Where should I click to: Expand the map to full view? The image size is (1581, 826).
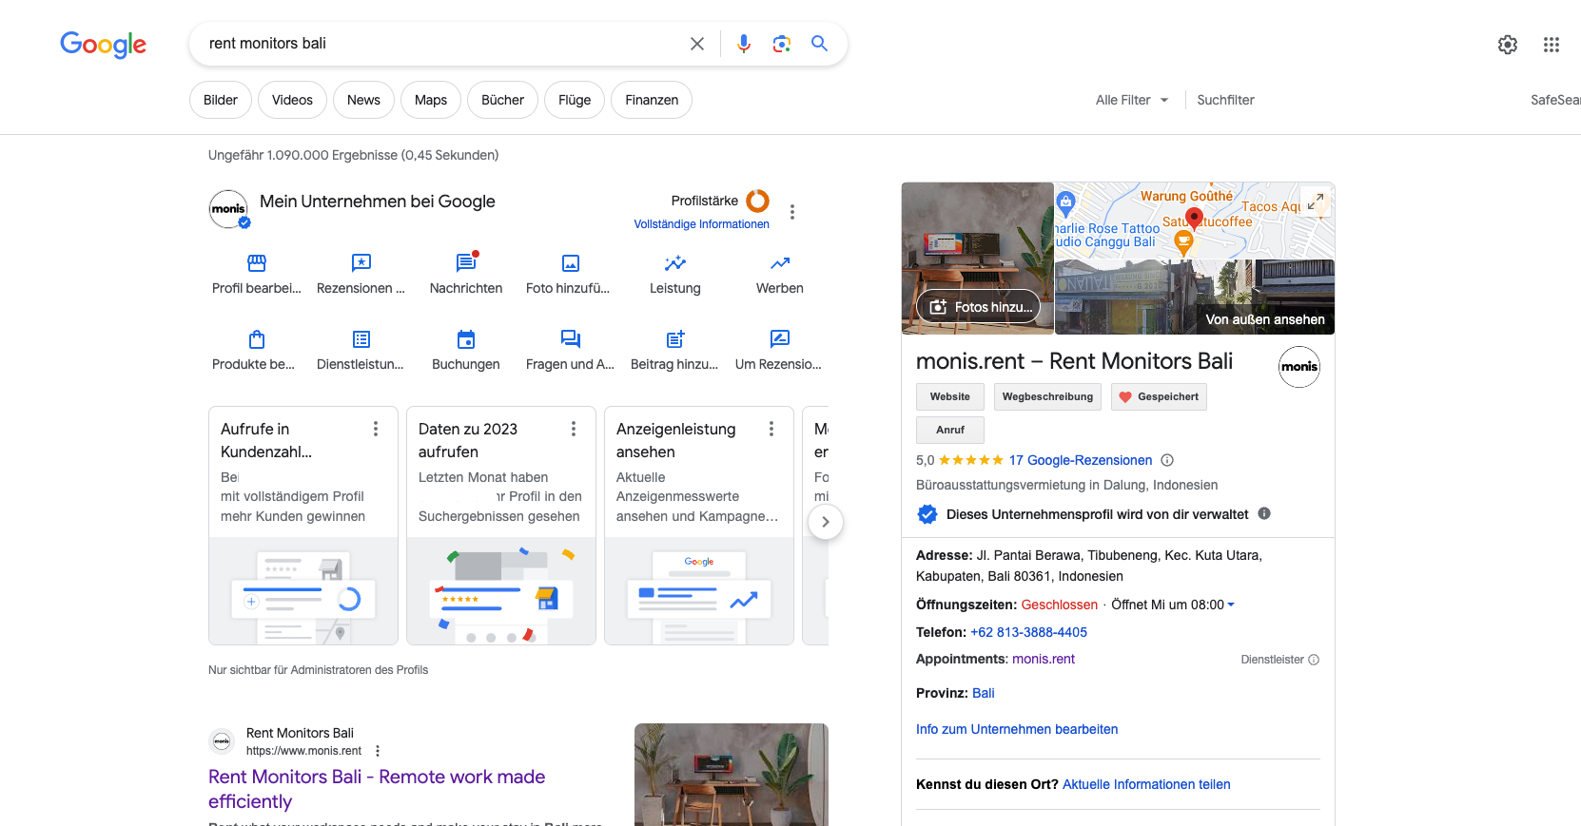(1316, 202)
